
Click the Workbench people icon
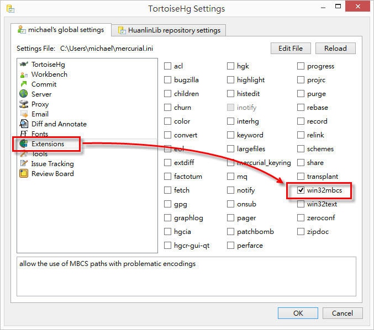coord(24,74)
